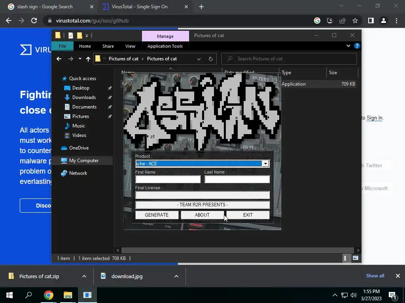Click Show all downloads link
The width and height of the screenshot is (405, 303).
coord(375,276)
